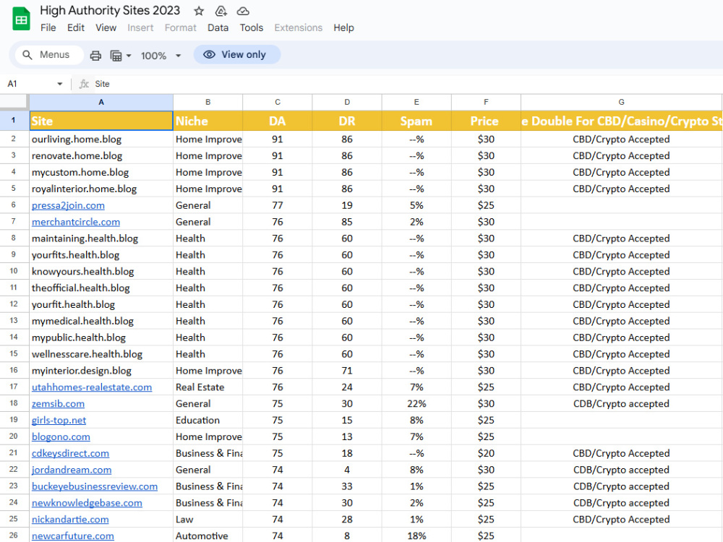The width and height of the screenshot is (723, 542).
Task: Click the print icon in toolbar
Action: click(x=95, y=56)
